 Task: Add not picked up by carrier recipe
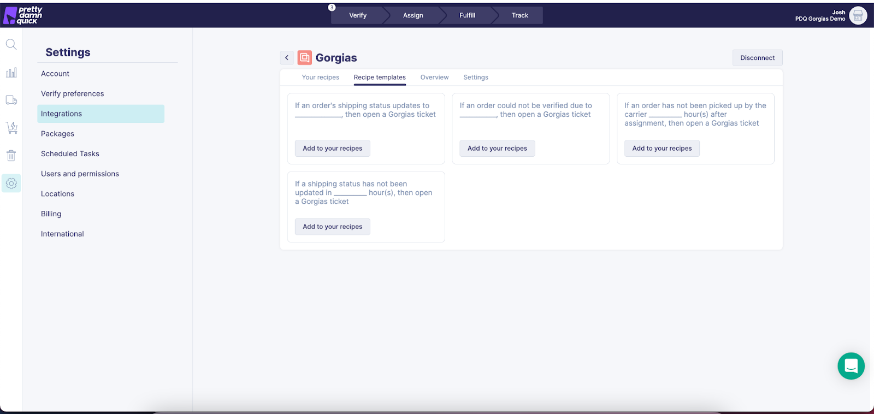click(662, 149)
